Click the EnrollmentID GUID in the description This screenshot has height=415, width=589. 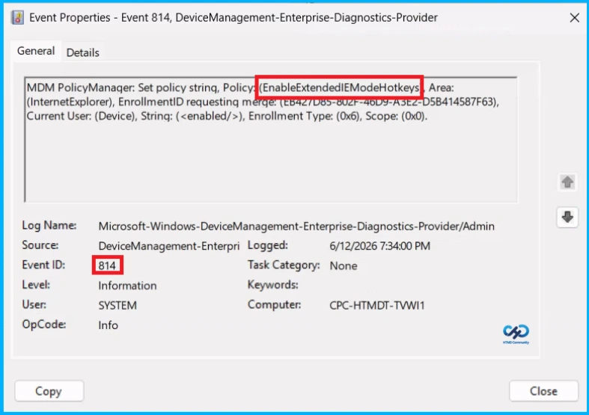[389, 102]
